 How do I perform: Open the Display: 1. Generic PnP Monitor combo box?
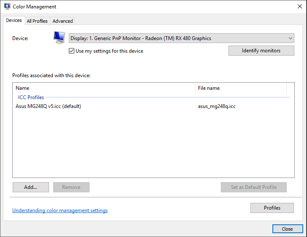[x=181, y=38]
